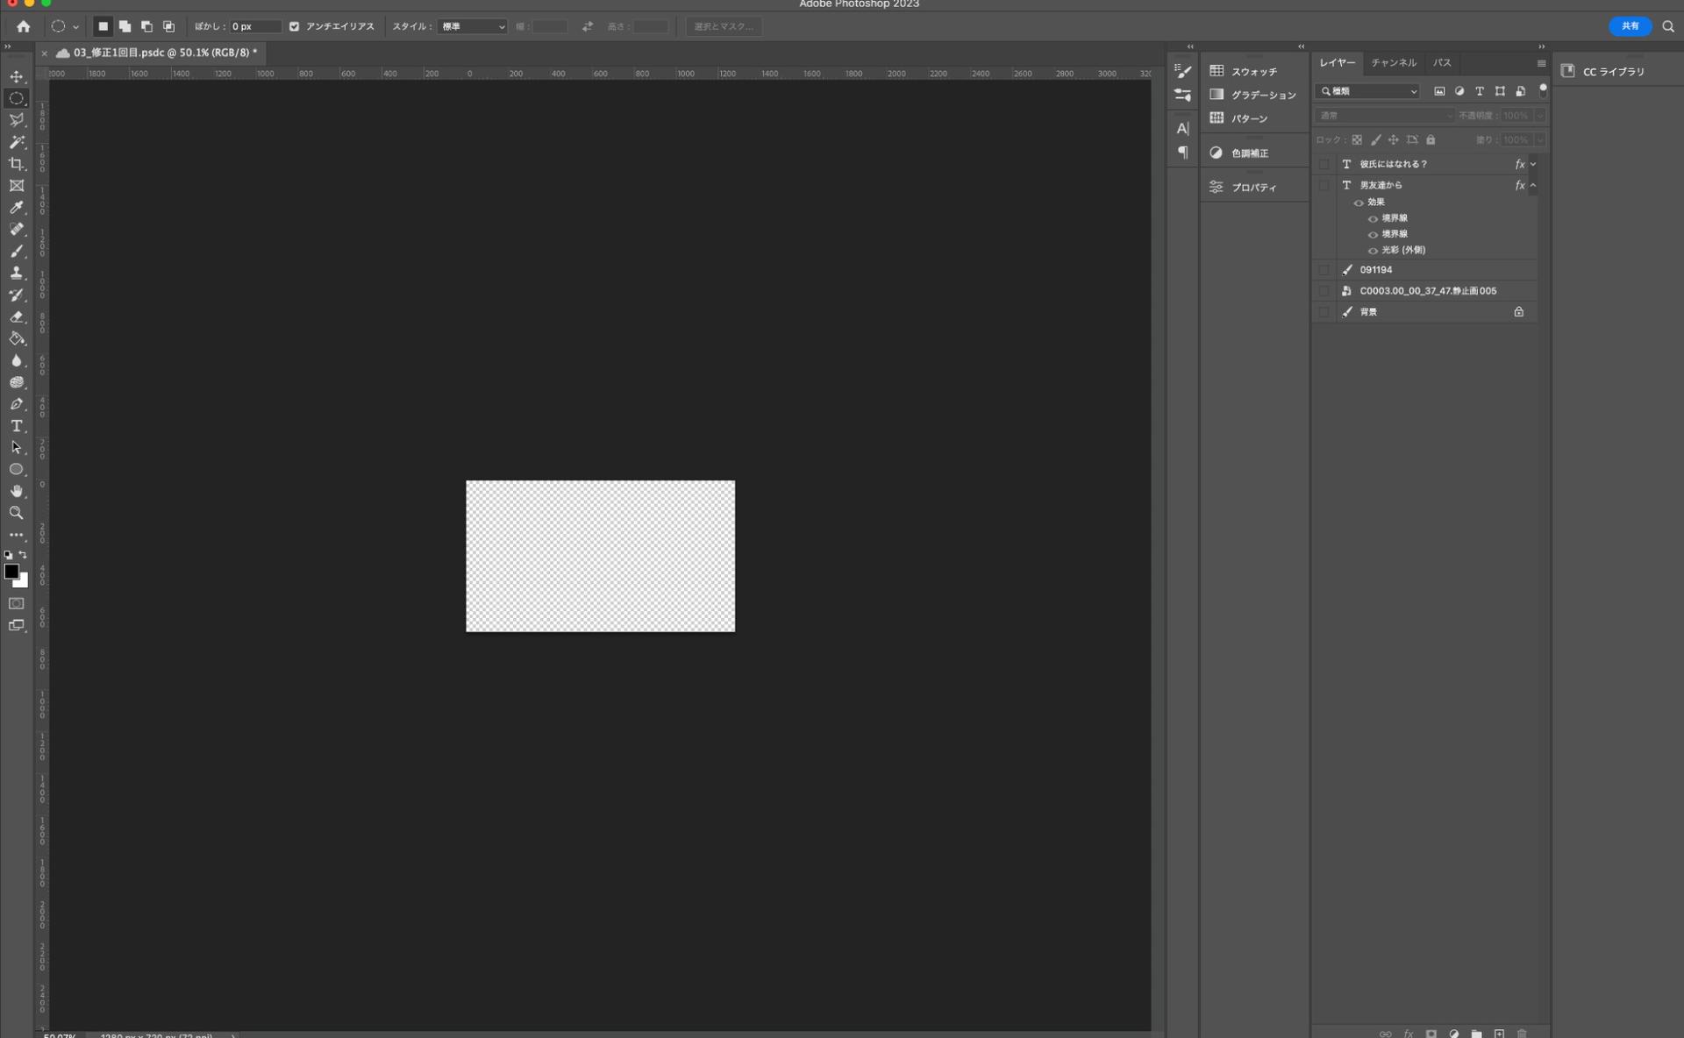Open the スタイル dropdown
The width and height of the screenshot is (1684, 1038).
coord(473,26)
